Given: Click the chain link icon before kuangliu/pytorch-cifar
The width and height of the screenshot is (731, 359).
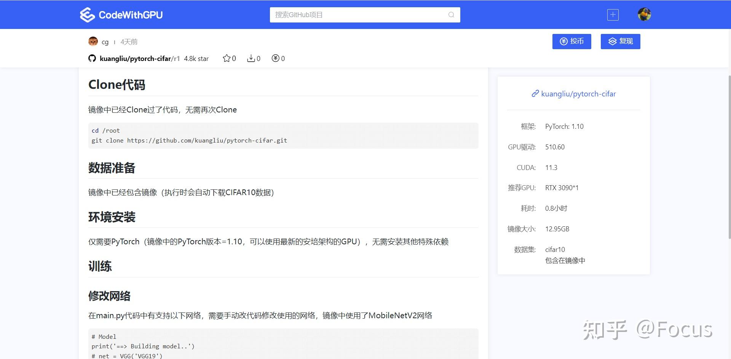Looking at the screenshot, I should pyautogui.click(x=535, y=93).
